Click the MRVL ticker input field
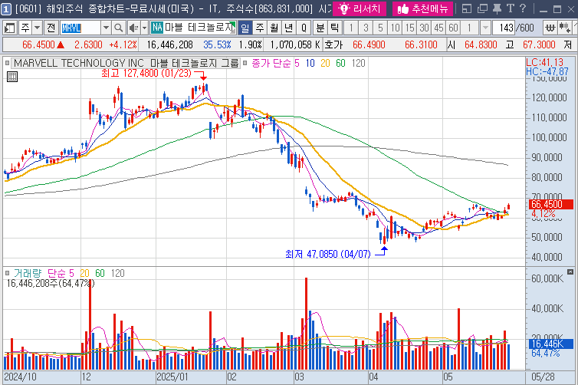 coord(80,28)
